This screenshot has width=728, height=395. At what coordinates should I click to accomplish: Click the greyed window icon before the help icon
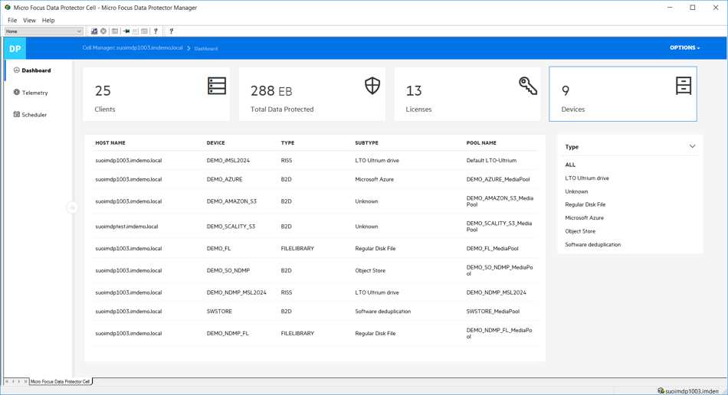144,31
